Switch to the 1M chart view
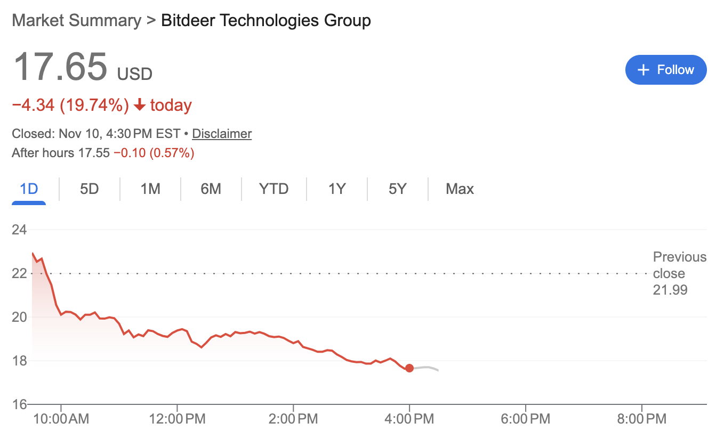 tap(150, 189)
